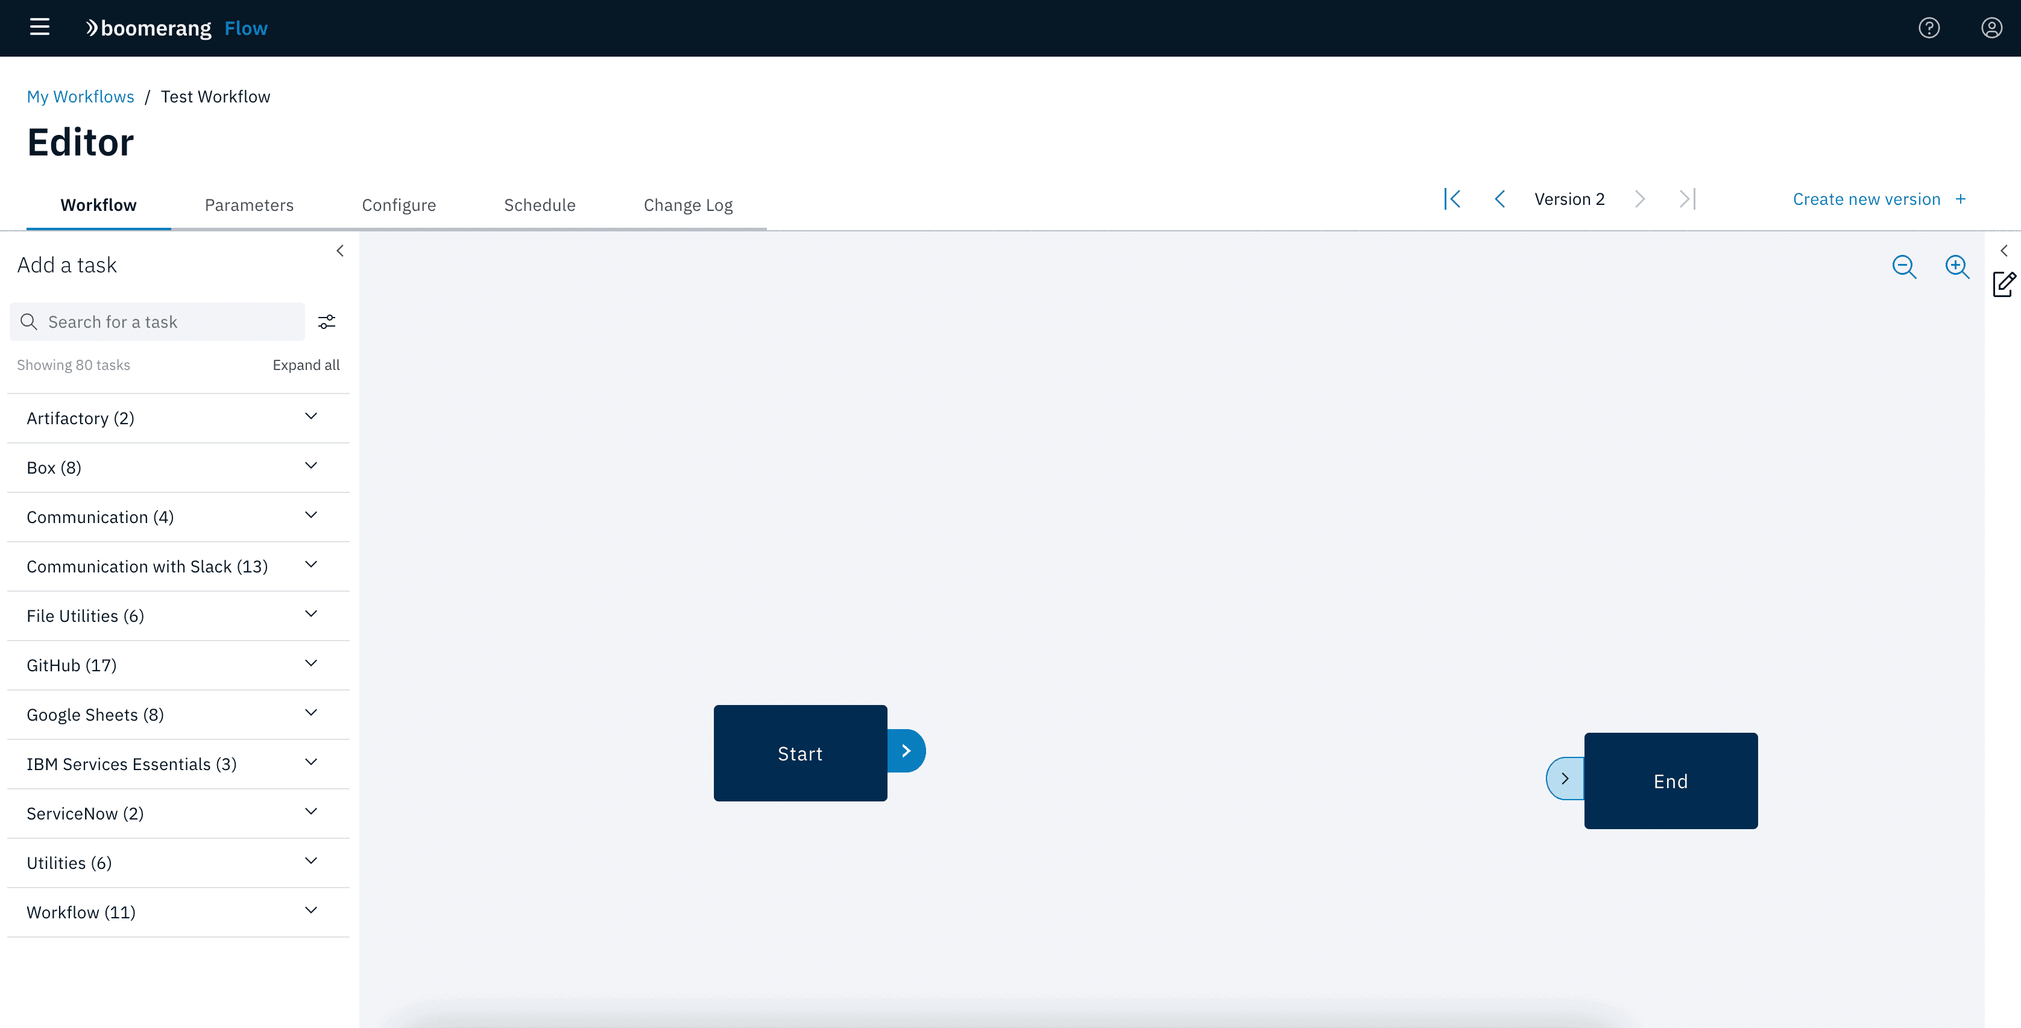Open the hamburger navigation menu

coord(39,28)
